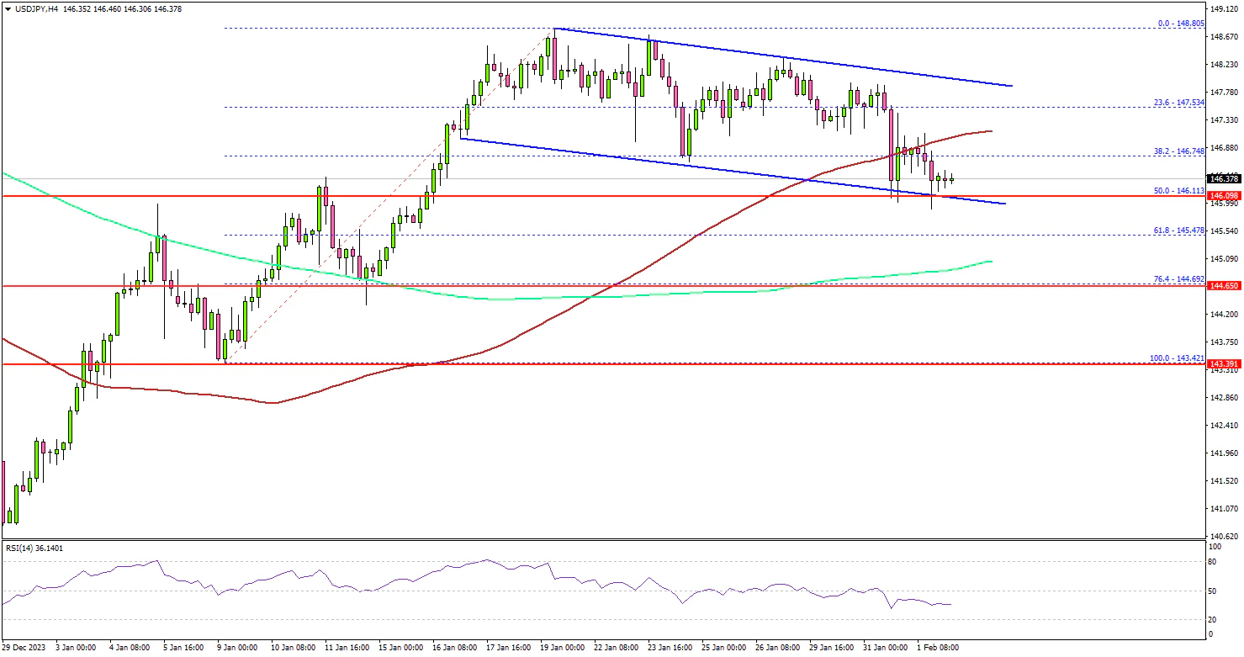1244x657 pixels.
Task: Select the red 144.650 level label
Action: (1223, 286)
